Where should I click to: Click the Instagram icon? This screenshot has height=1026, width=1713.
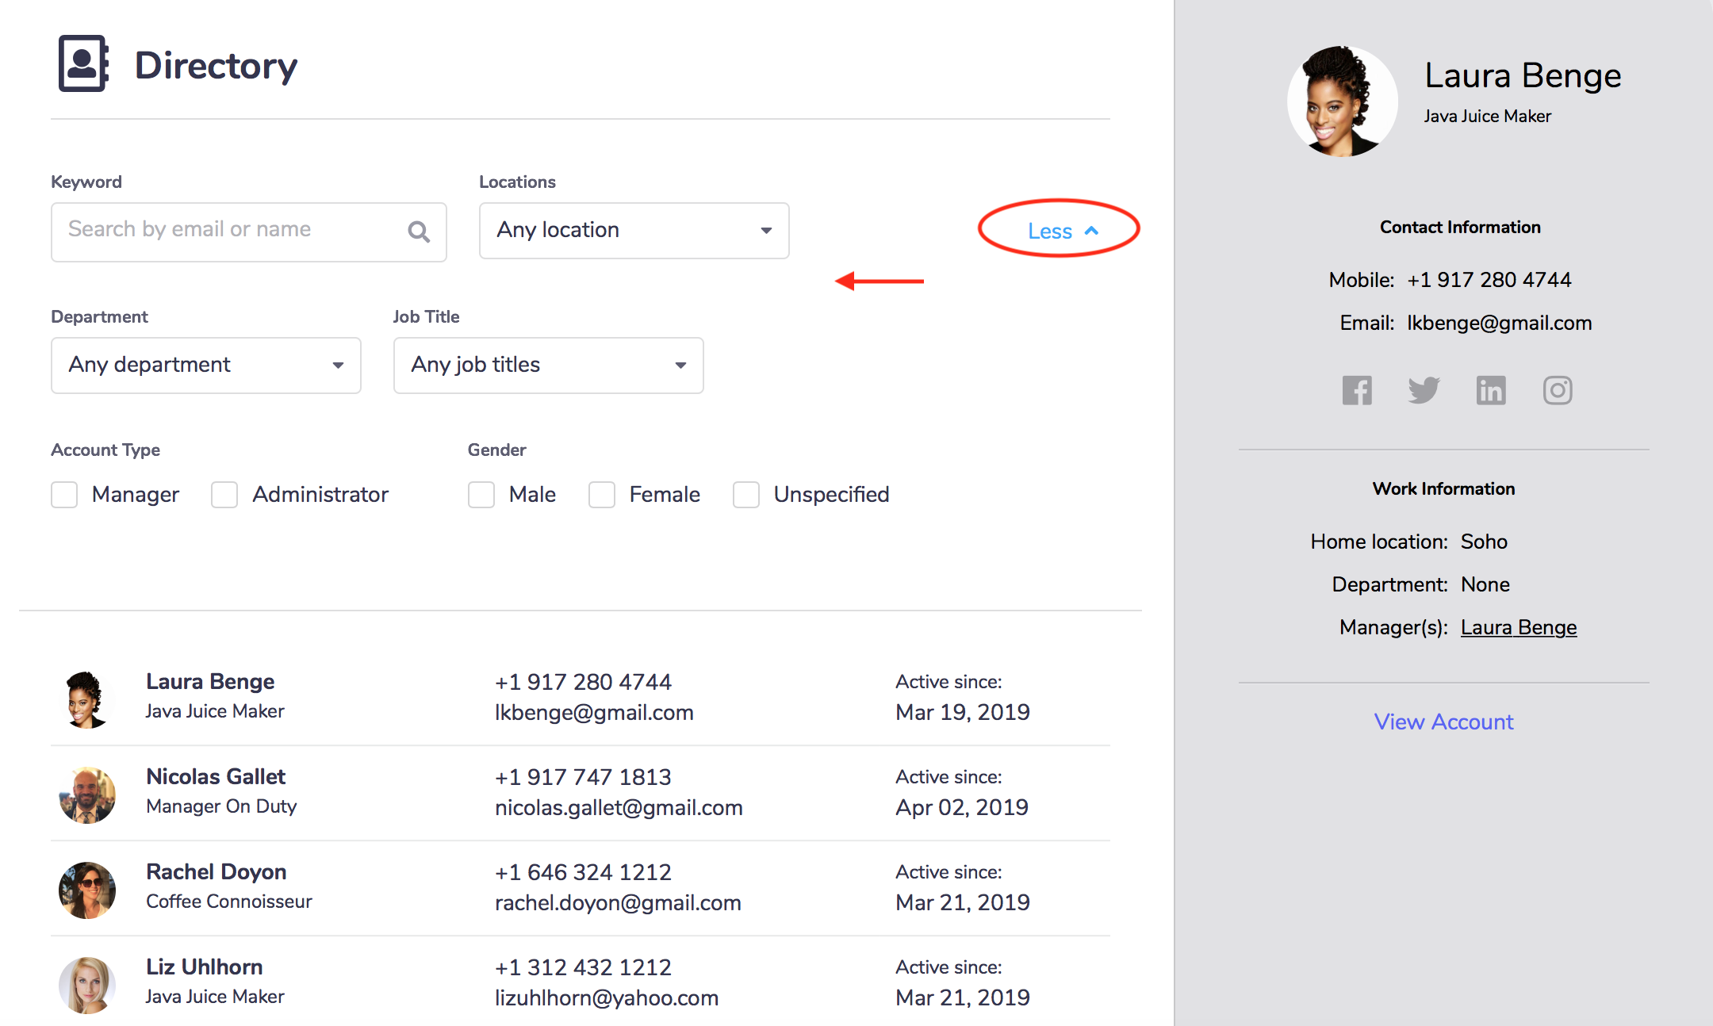(1558, 390)
